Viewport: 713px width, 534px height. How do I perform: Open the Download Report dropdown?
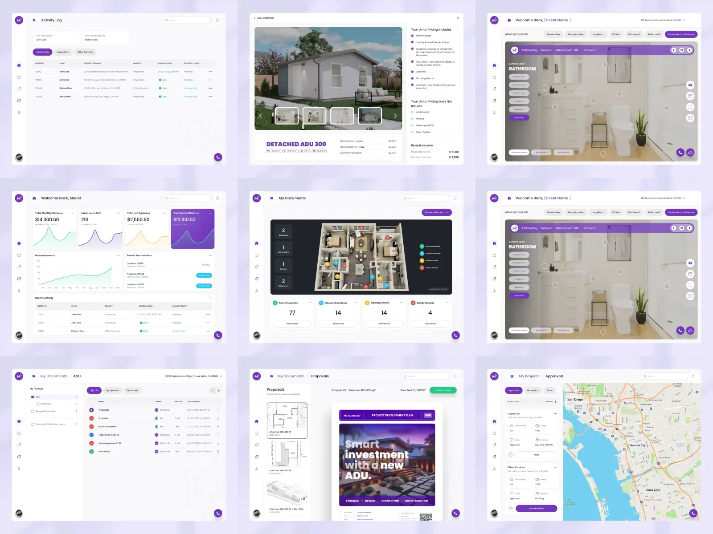tap(437, 212)
